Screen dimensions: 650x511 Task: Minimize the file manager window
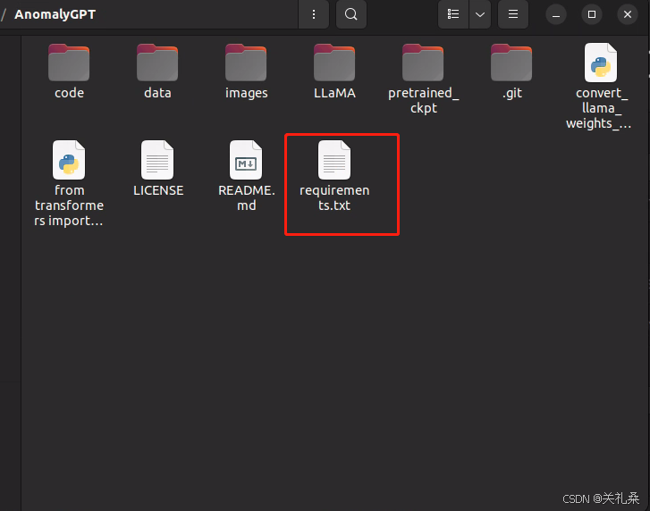(556, 14)
